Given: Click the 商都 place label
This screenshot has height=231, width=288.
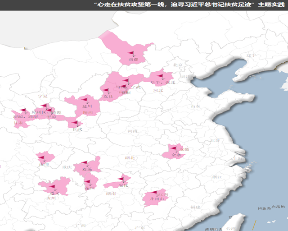Looking at the screenshot, I should (x=134, y=59).
